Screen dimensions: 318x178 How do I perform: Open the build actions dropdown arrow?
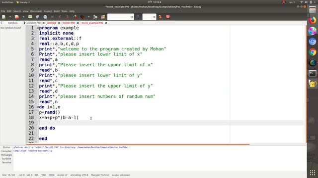point(88,17)
